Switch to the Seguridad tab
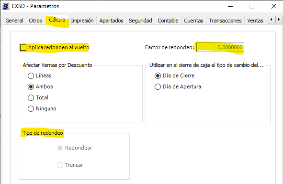Image resolution: width=283 pixels, height=184 pixels. 140,21
